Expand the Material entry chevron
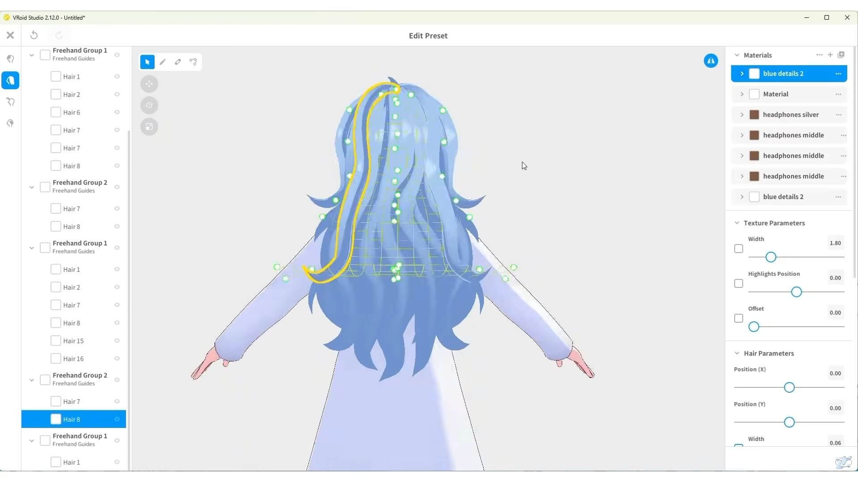The width and height of the screenshot is (858, 482). tap(742, 94)
